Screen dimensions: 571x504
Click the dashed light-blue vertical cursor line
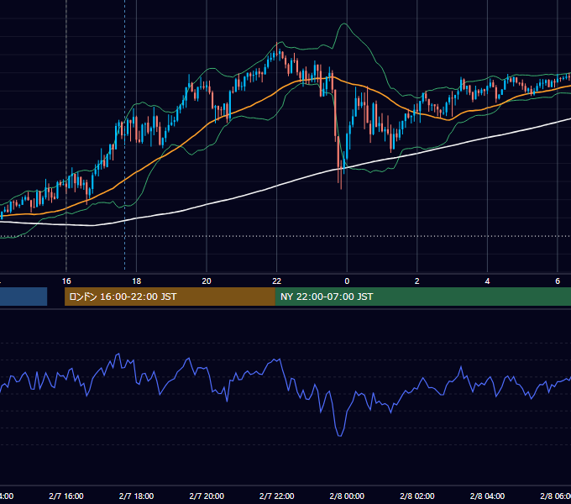[x=125, y=135]
